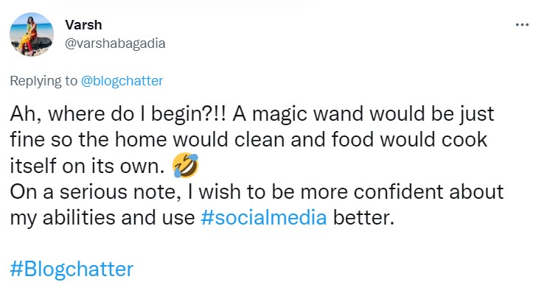Click the 'Replying to' label text
Image resolution: width=533 pixels, height=282 pixels.
click(x=43, y=81)
